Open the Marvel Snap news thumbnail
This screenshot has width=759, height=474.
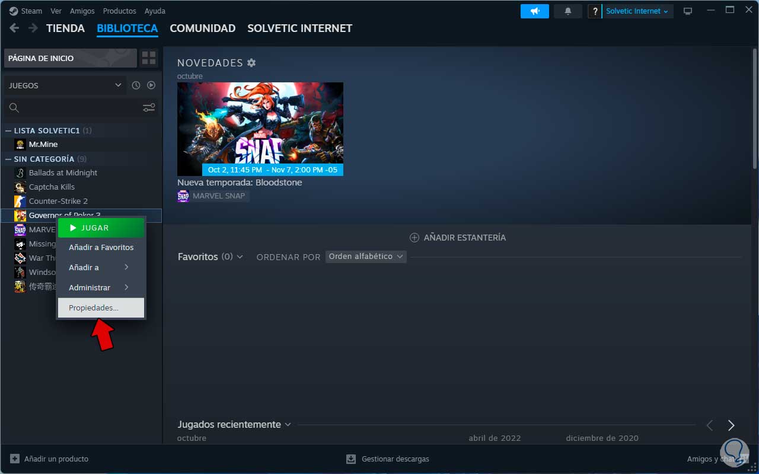point(260,129)
